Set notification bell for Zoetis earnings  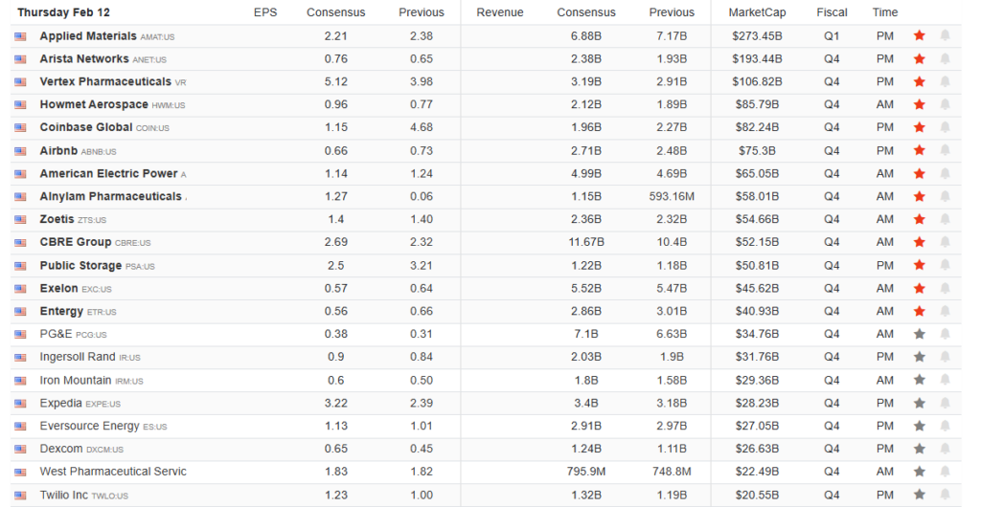[945, 220]
